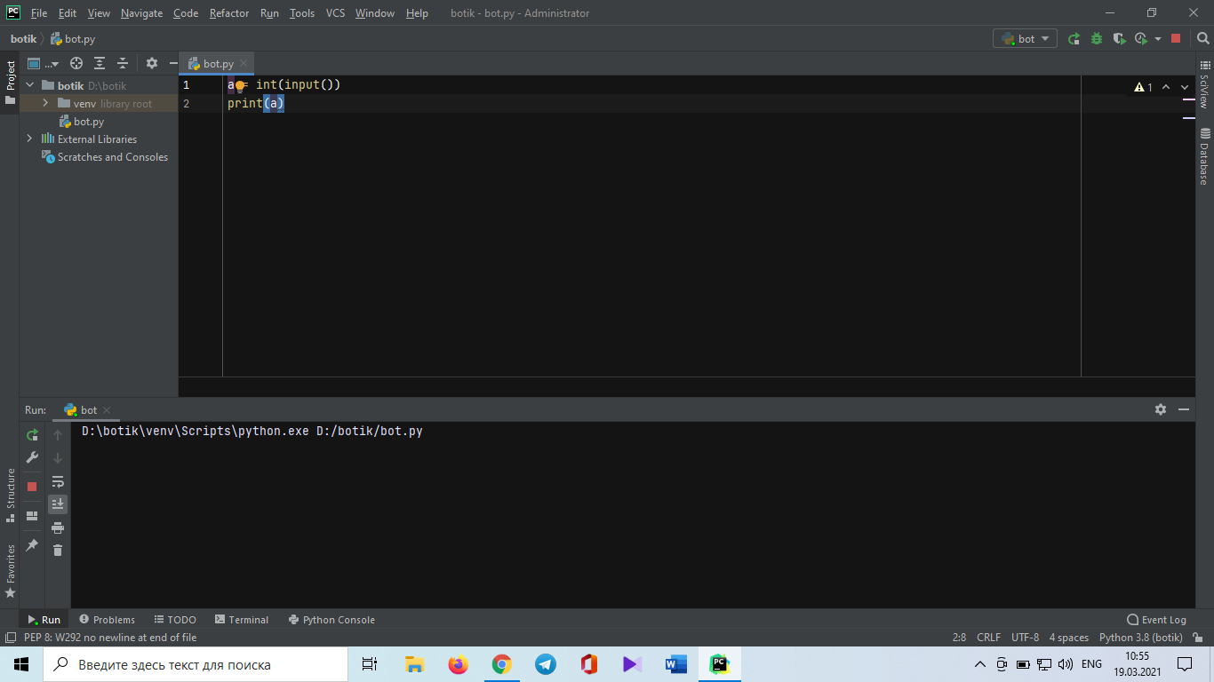Clear console output with trash icon

pos(58,551)
